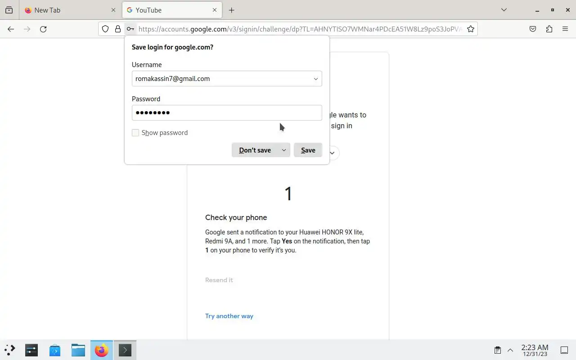576x360 pixels.
Task: Open the file manager from taskbar
Action: click(78, 350)
